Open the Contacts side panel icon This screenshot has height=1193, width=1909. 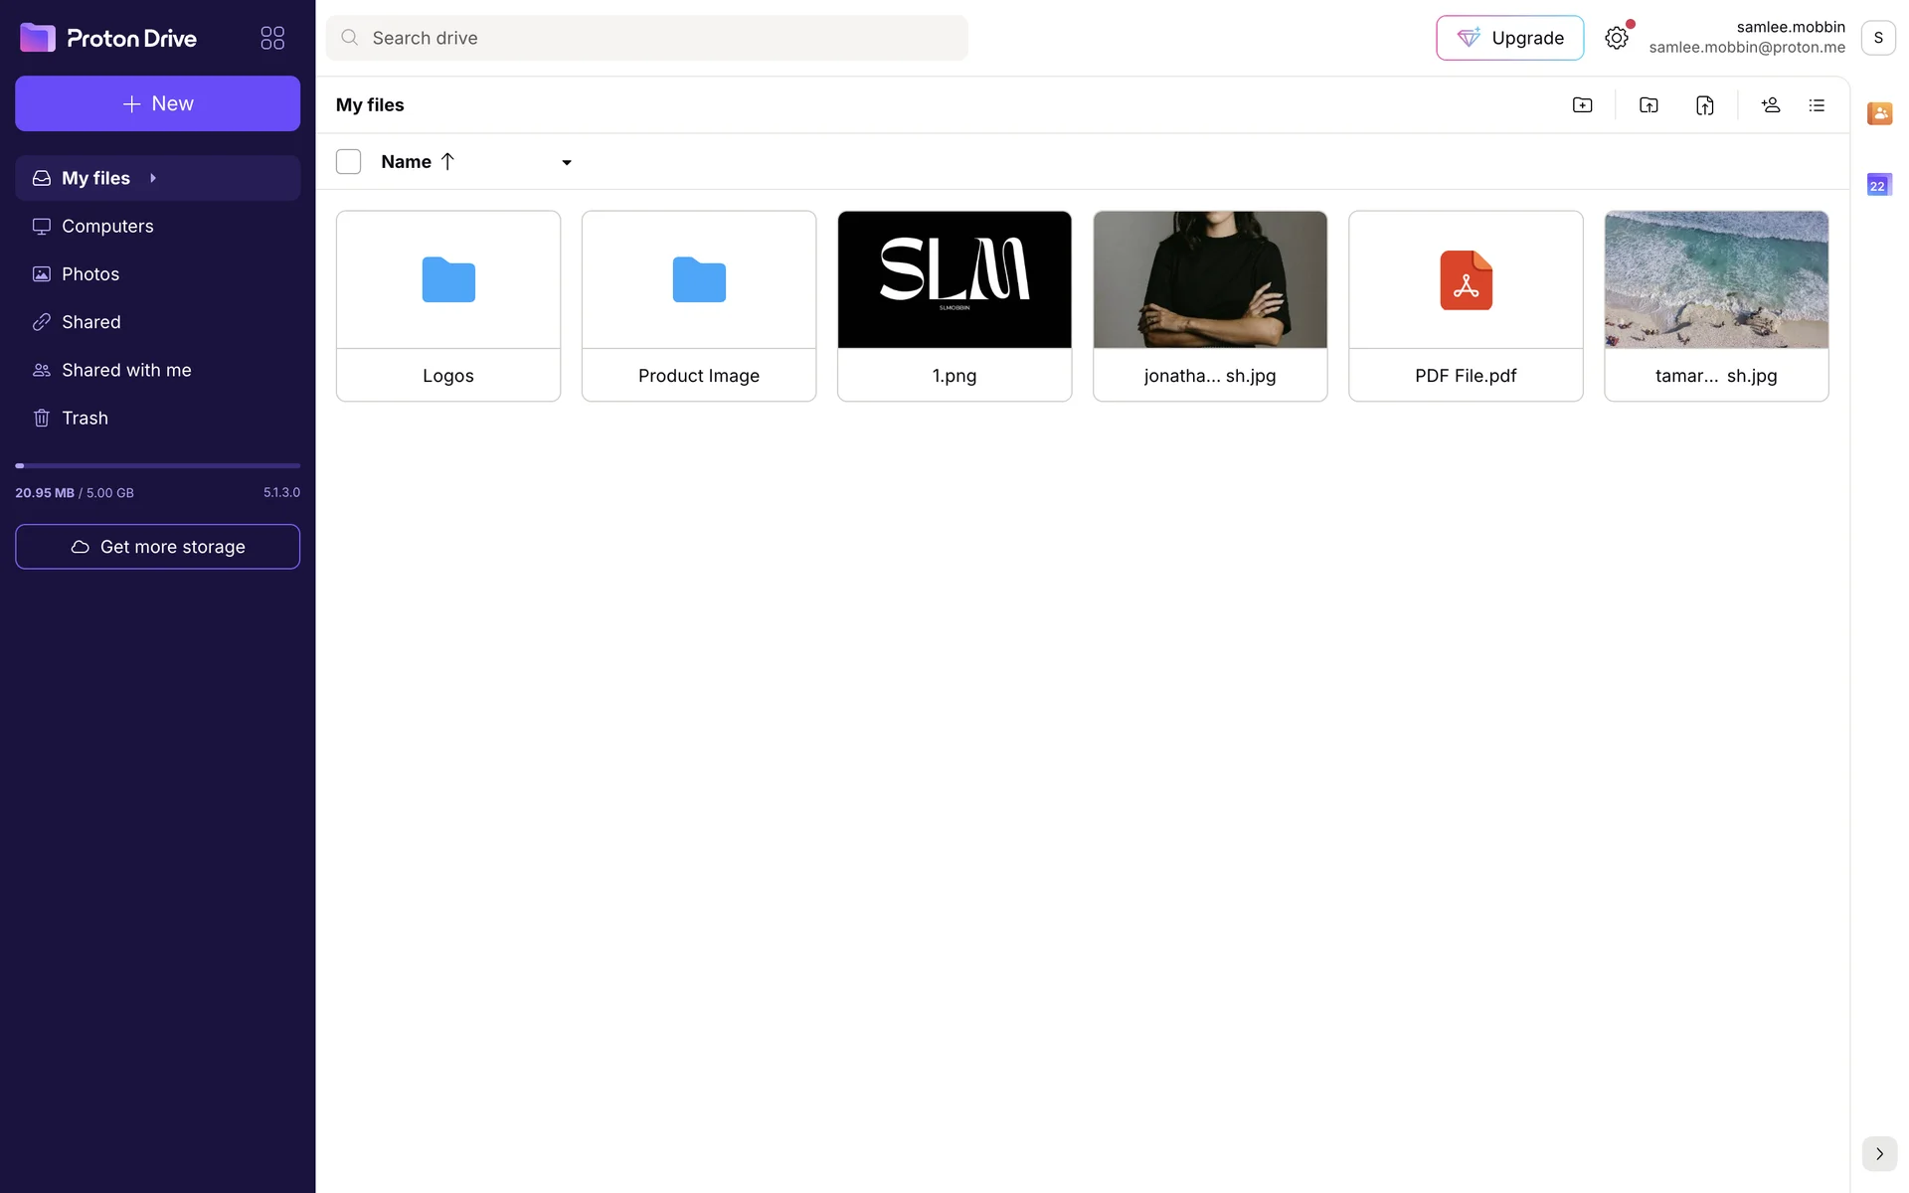point(1879,113)
